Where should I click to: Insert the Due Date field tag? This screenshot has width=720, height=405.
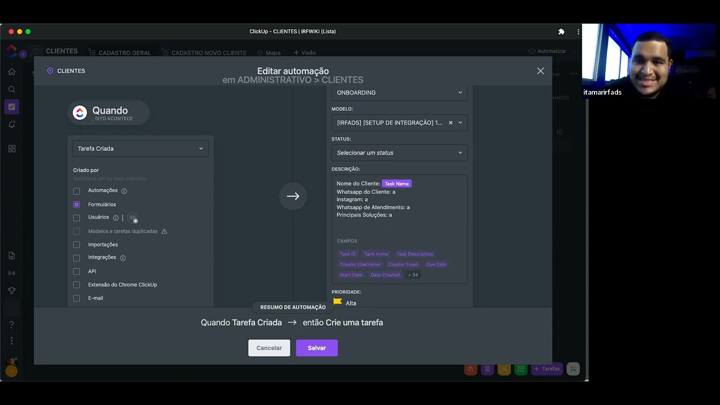coord(436,264)
